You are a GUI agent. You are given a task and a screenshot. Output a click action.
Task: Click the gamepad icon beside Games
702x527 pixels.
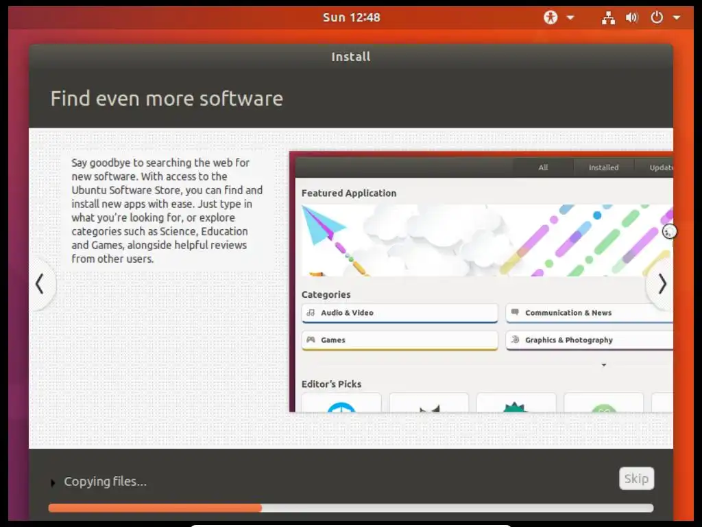[x=311, y=340]
